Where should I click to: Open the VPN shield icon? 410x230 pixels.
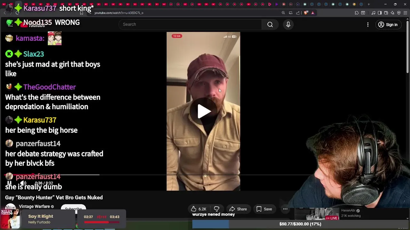coord(399,13)
